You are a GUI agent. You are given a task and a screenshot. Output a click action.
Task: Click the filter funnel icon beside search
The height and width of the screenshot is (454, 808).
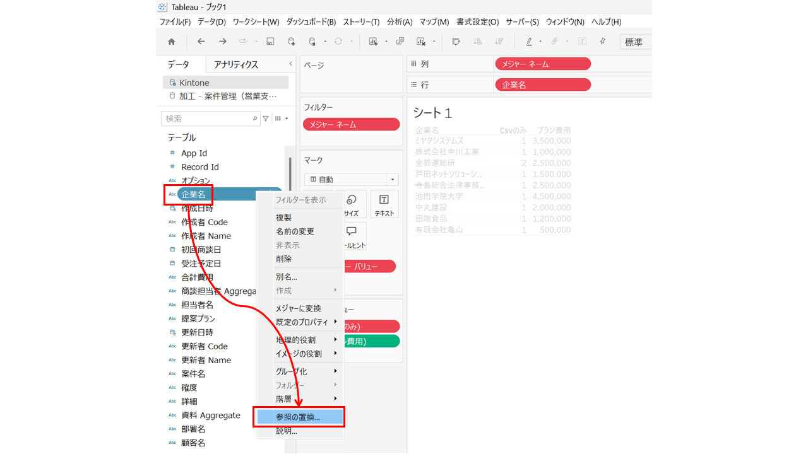point(266,119)
